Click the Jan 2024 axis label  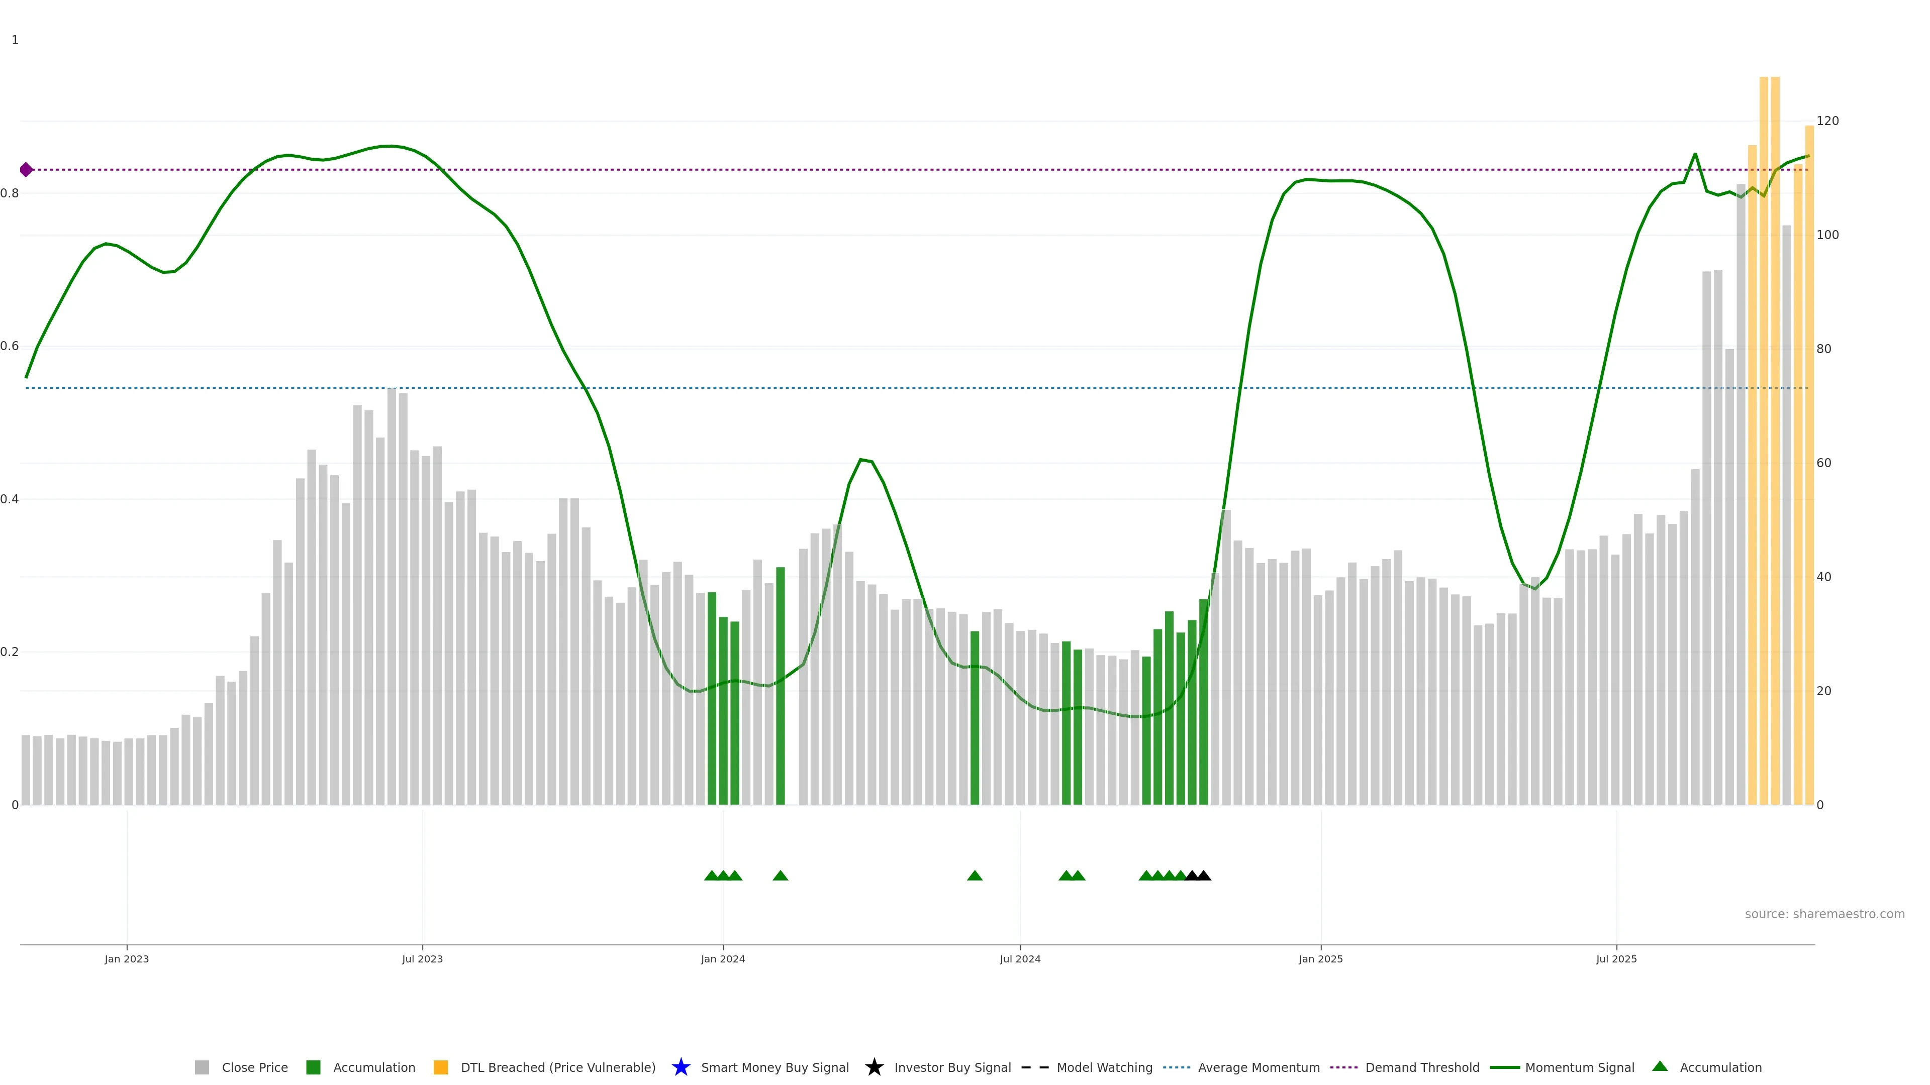point(722,958)
